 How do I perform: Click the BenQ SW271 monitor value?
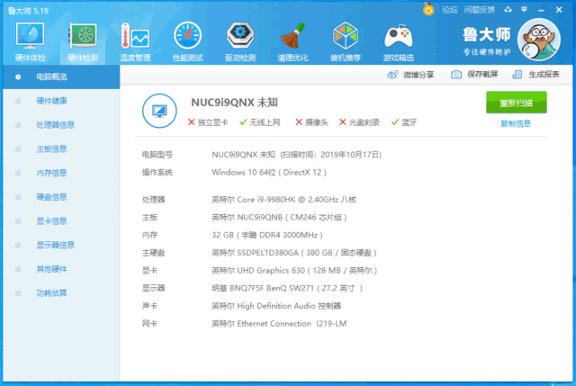[287, 288]
